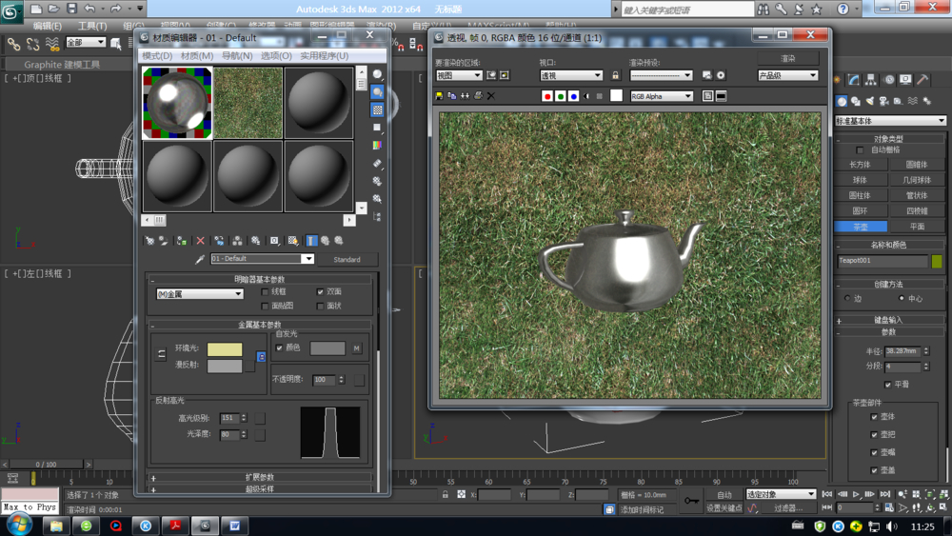952x536 pixels.
Task: Open the 实用程序(U) menu
Action: [325, 56]
